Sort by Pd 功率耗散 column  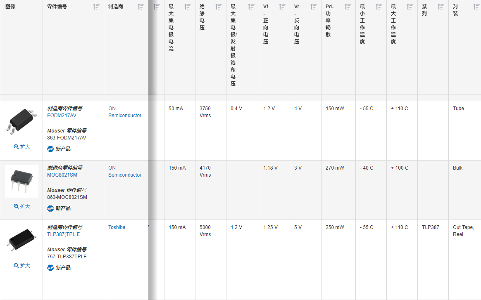pos(348,7)
